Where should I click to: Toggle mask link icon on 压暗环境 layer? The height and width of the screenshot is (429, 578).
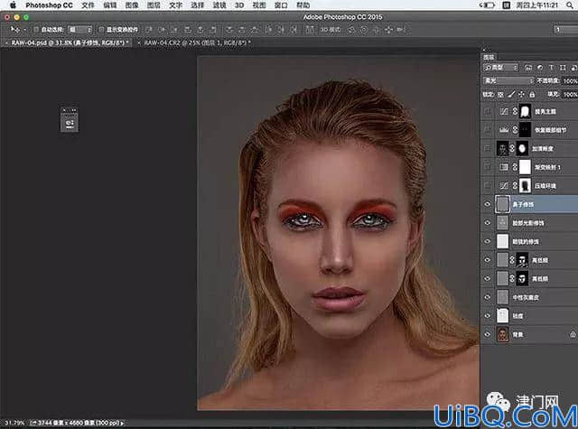515,185
